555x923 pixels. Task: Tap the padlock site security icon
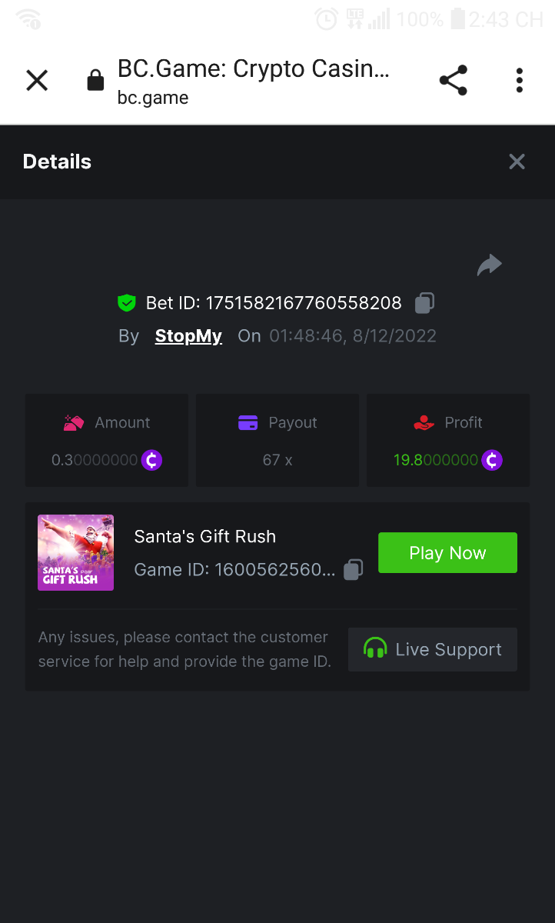[95, 80]
